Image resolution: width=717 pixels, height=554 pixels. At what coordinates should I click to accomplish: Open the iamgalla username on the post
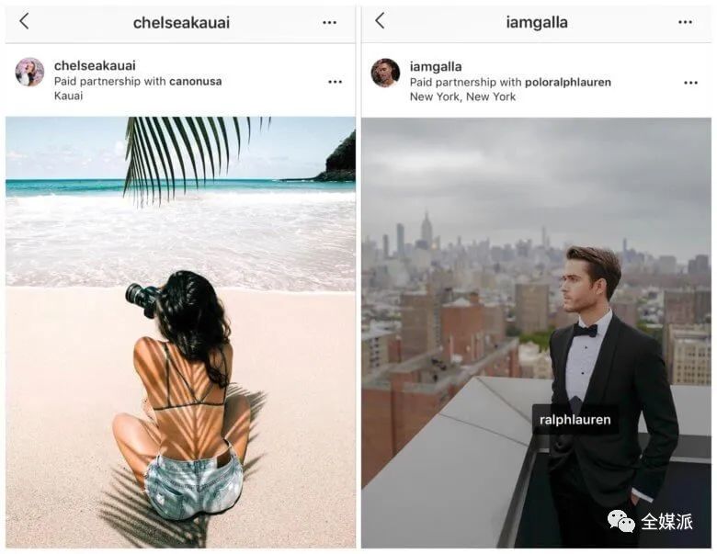436,67
